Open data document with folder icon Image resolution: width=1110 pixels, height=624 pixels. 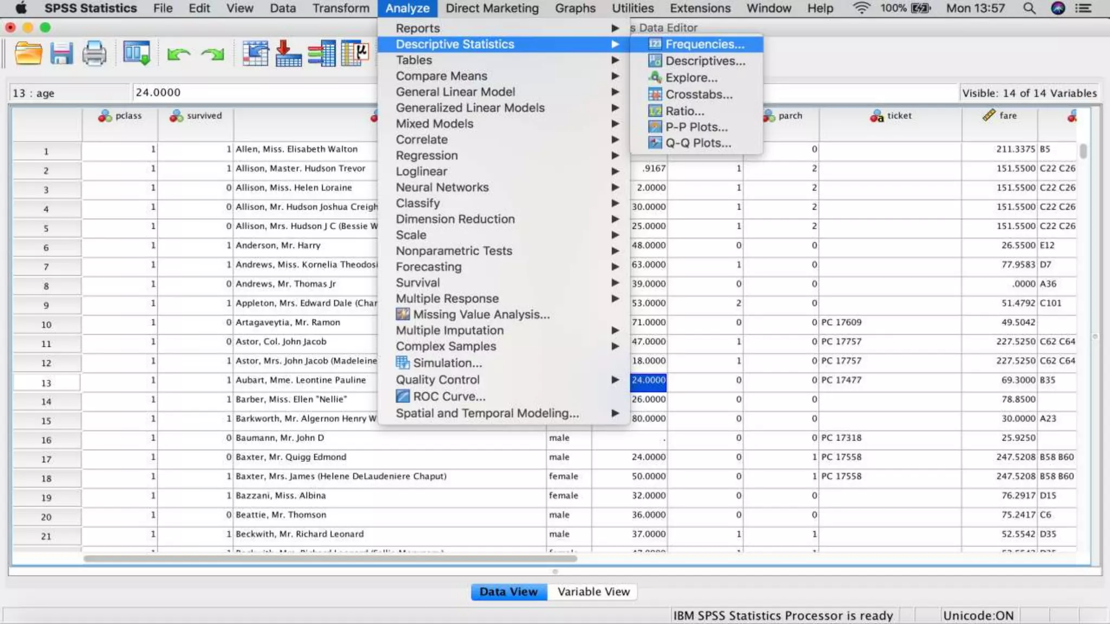pyautogui.click(x=28, y=54)
